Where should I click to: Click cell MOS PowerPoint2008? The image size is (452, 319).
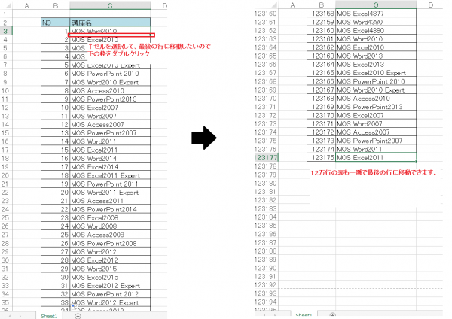point(110,243)
